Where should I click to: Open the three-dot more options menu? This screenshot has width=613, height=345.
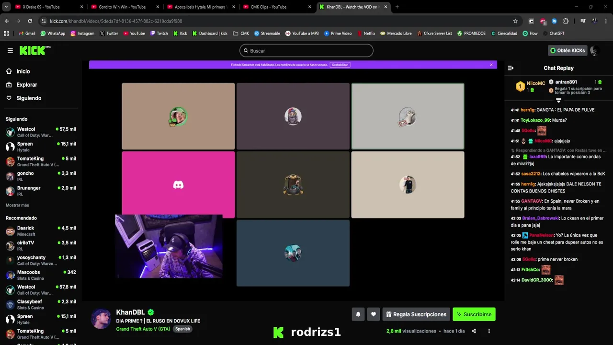click(489, 331)
